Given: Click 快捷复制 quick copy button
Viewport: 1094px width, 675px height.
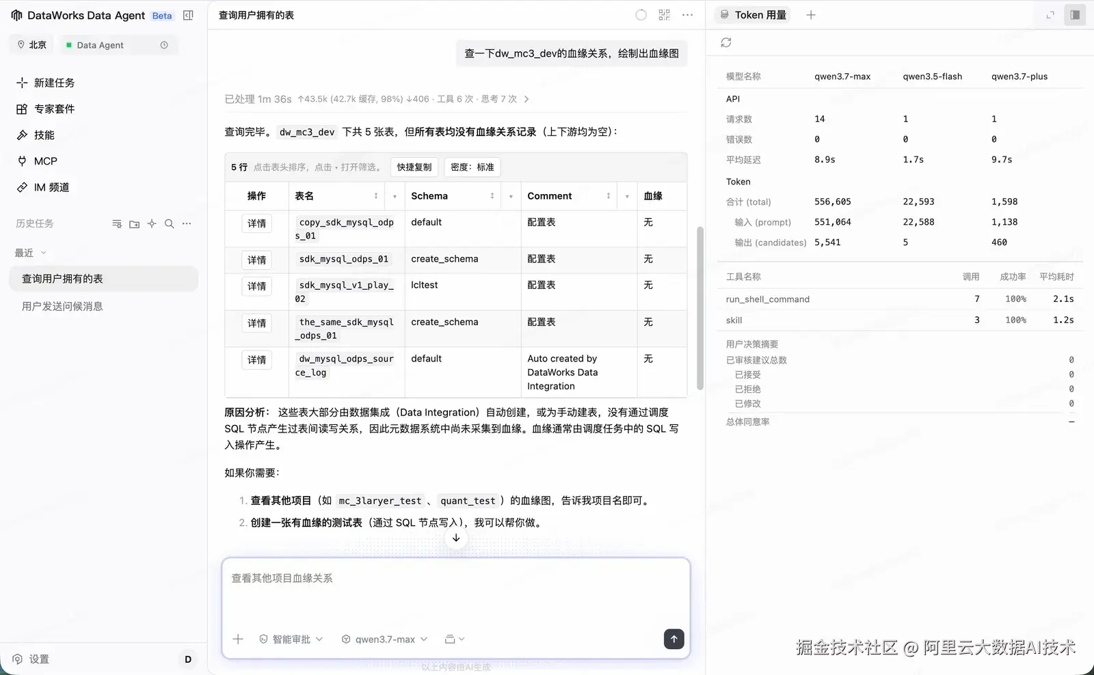Looking at the screenshot, I should click(414, 167).
